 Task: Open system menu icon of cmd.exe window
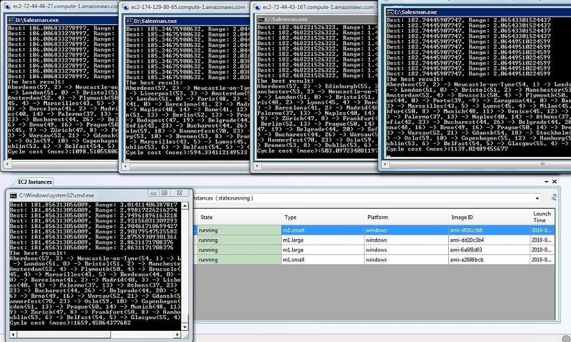pos(13,196)
